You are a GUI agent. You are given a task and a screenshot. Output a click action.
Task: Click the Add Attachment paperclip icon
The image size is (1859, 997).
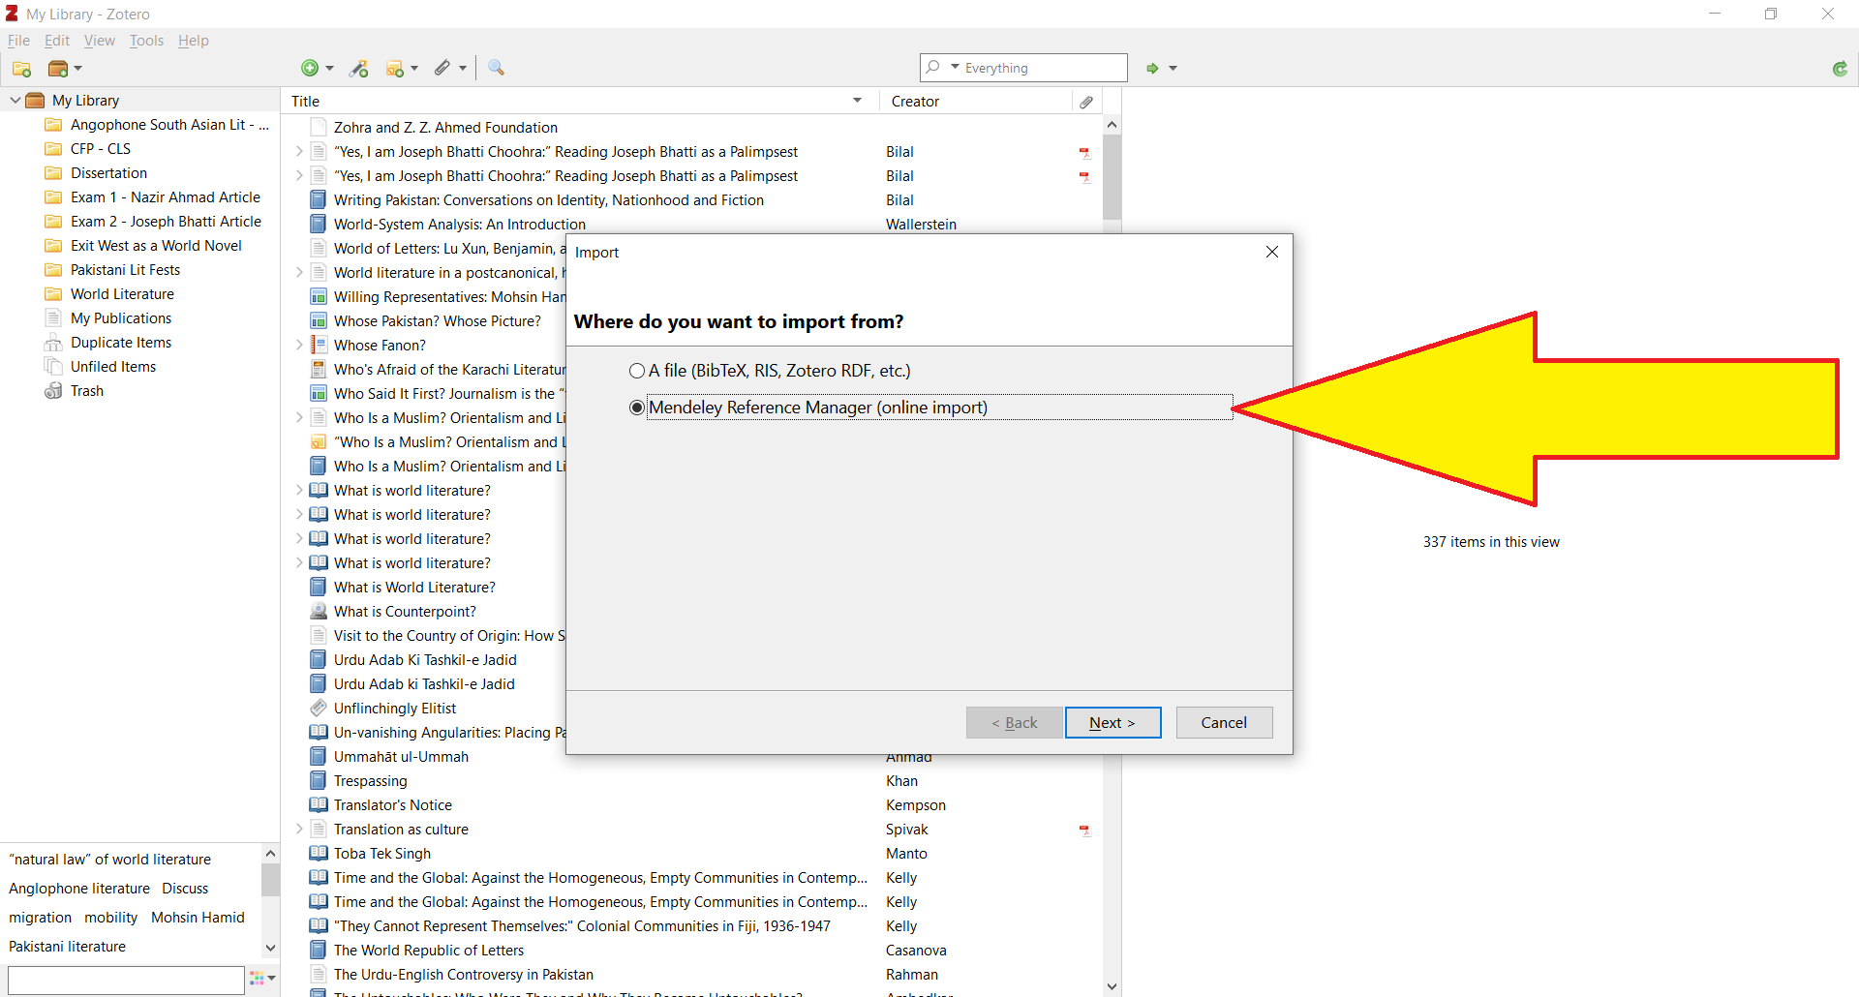(444, 68)
